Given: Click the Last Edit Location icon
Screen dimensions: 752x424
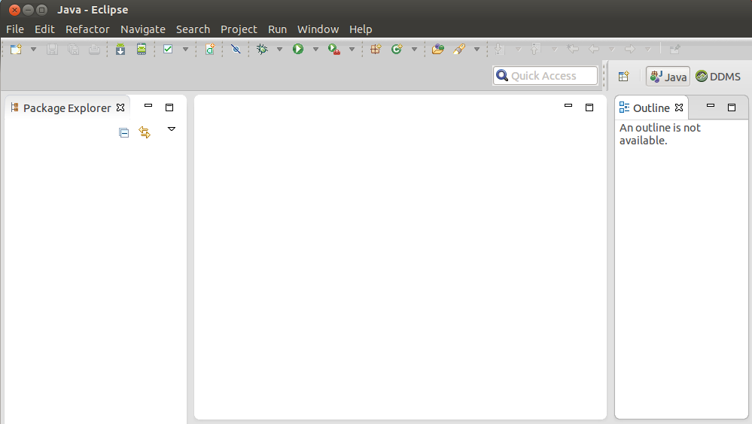Looking at the screenshot, I should [573, 49].
